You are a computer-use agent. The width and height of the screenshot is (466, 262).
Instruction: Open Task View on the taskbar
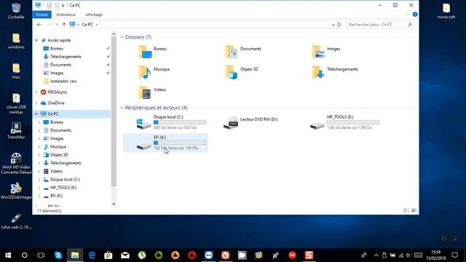coord(41,255)
